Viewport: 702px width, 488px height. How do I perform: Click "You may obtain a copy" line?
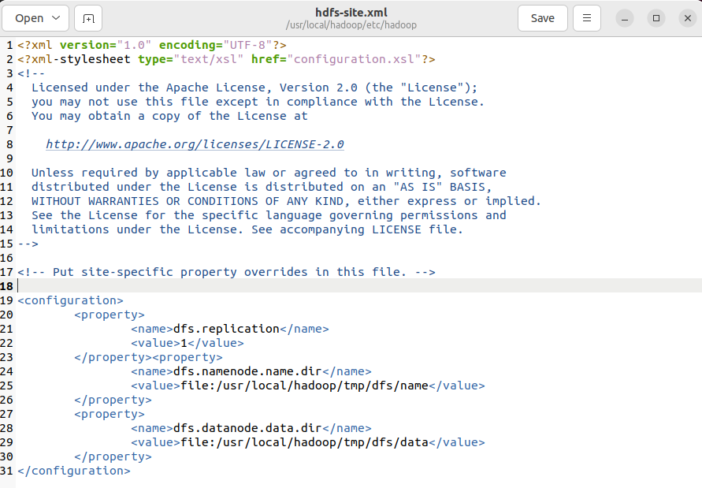click(169, 116)
